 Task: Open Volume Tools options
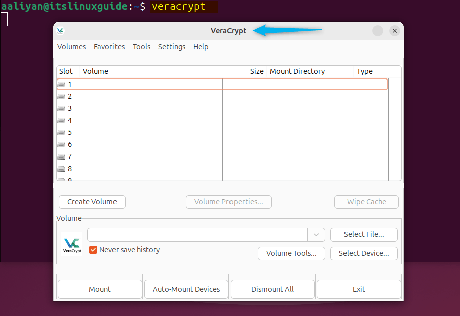[291, 253]
